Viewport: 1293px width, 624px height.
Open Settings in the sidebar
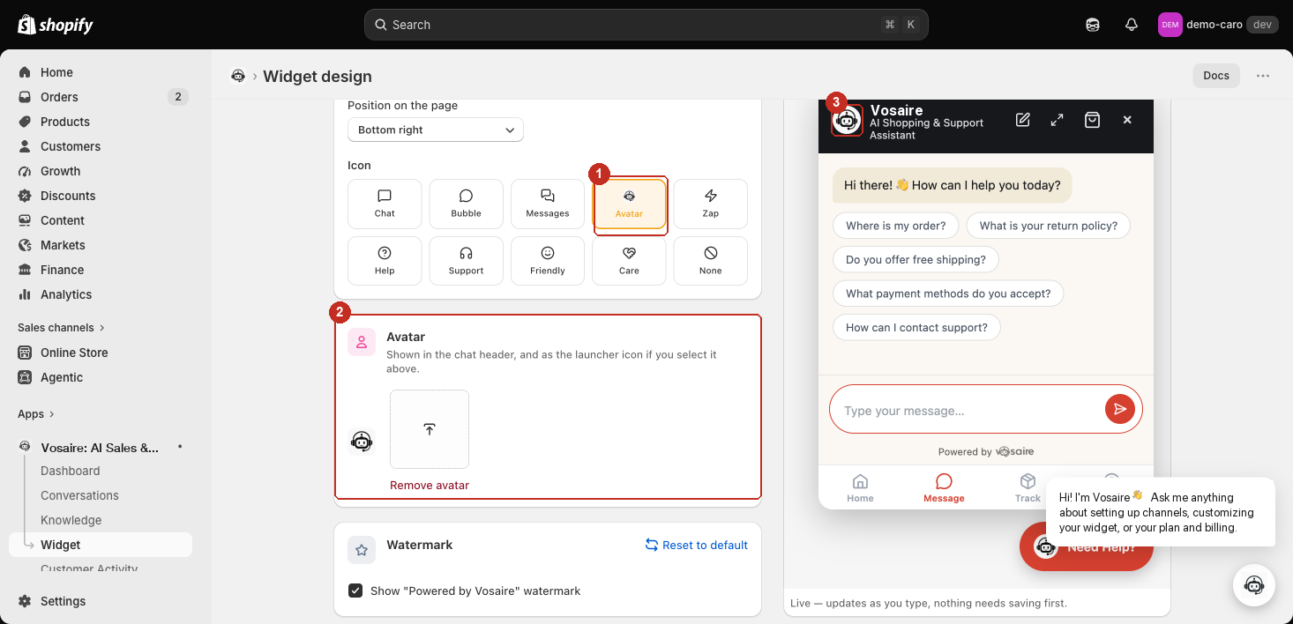point(101,601)
